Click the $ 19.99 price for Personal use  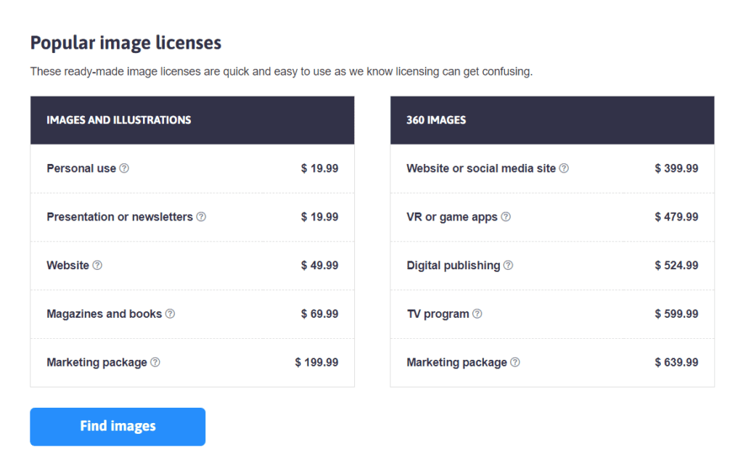320,168
